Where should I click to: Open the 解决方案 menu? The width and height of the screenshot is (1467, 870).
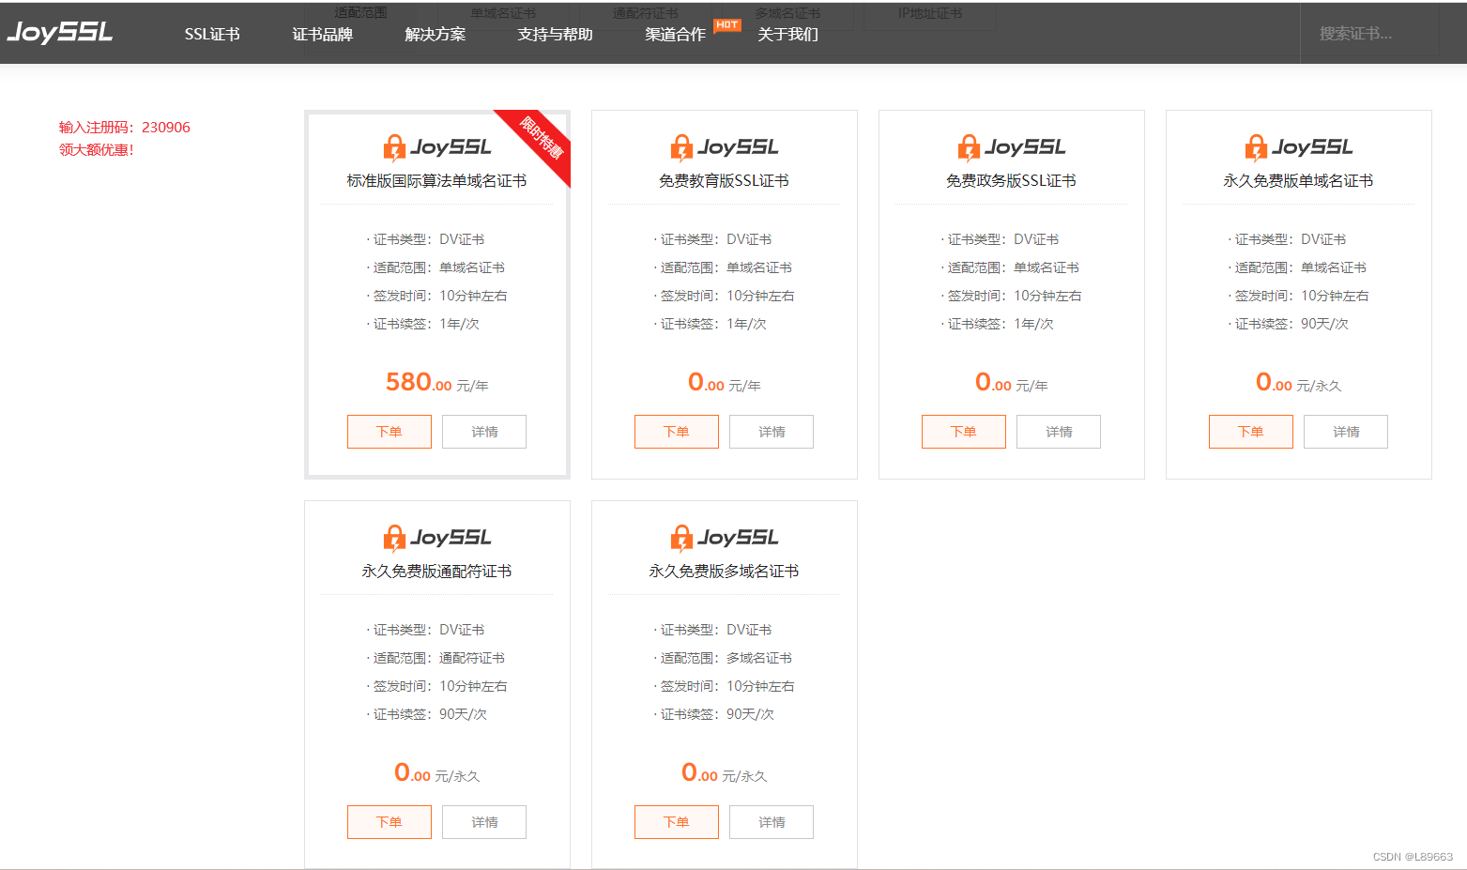[x=435, y=34]
